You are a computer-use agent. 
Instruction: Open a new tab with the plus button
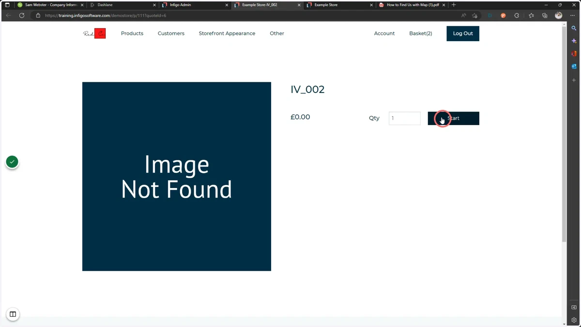point(454,5)
